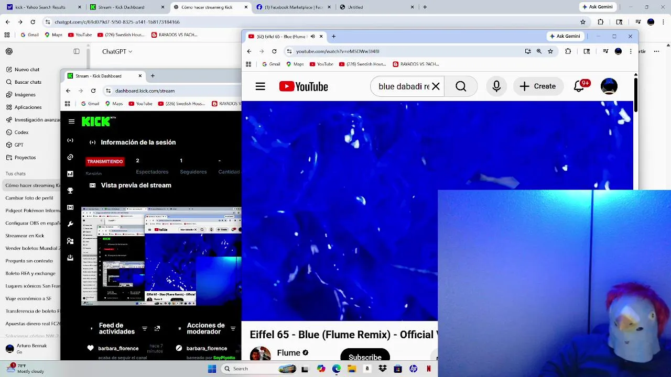Subscribe to the Flume channel
The image size is (671, 377).
click(x=365, y=357)
